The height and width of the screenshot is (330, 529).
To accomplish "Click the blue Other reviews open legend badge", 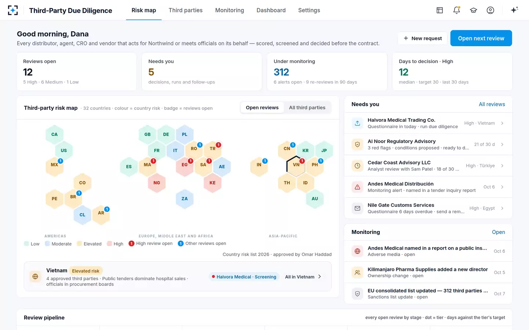I will pyautogui.click(x=180, y=243).
